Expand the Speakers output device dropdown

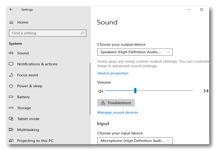coord(135,52)
